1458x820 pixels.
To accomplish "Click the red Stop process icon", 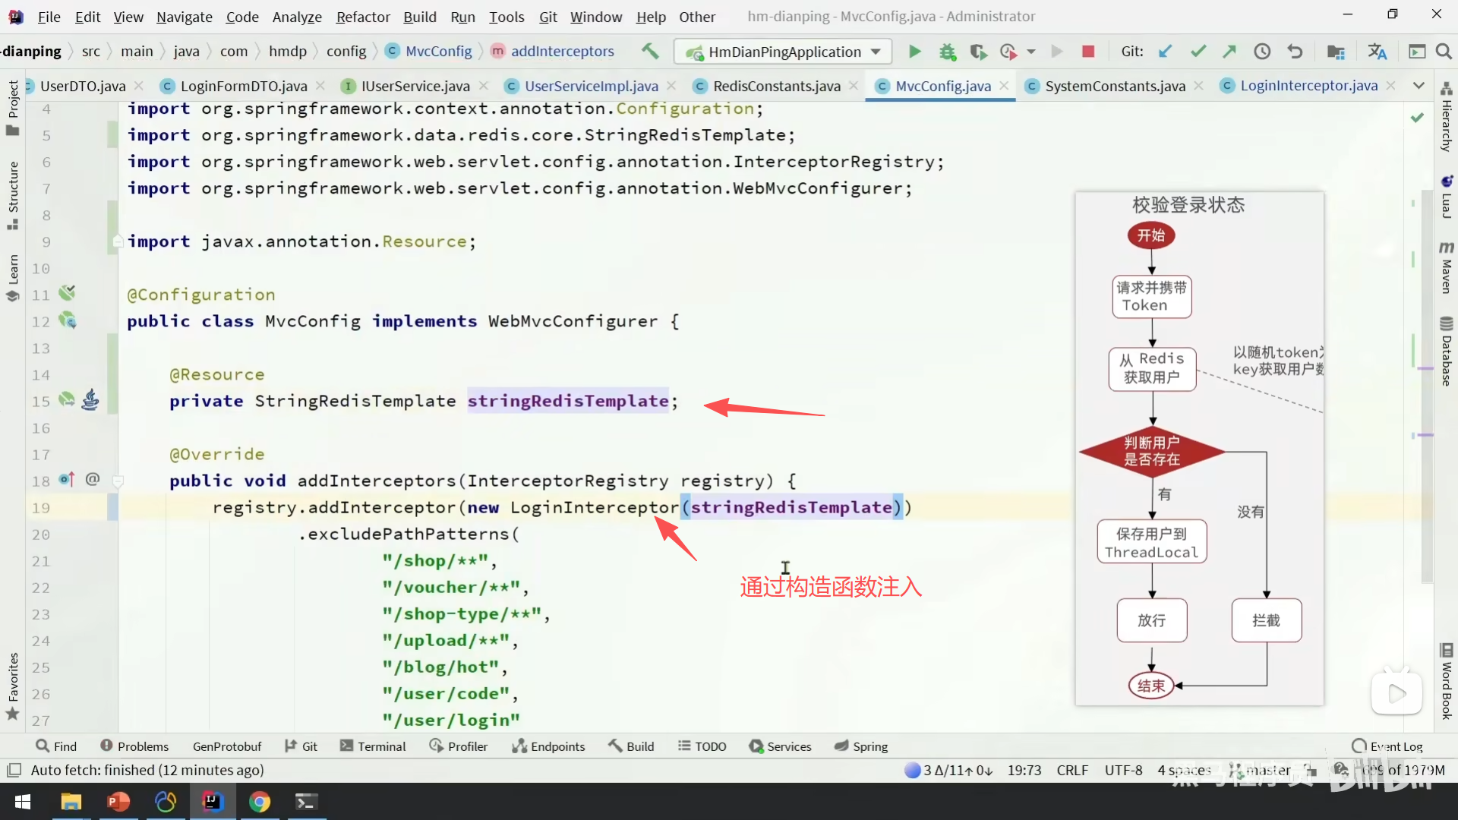I will click(1087, 52).
